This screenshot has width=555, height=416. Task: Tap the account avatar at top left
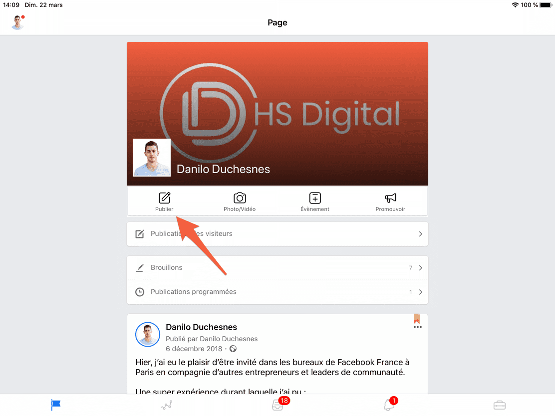pos(18,22)
